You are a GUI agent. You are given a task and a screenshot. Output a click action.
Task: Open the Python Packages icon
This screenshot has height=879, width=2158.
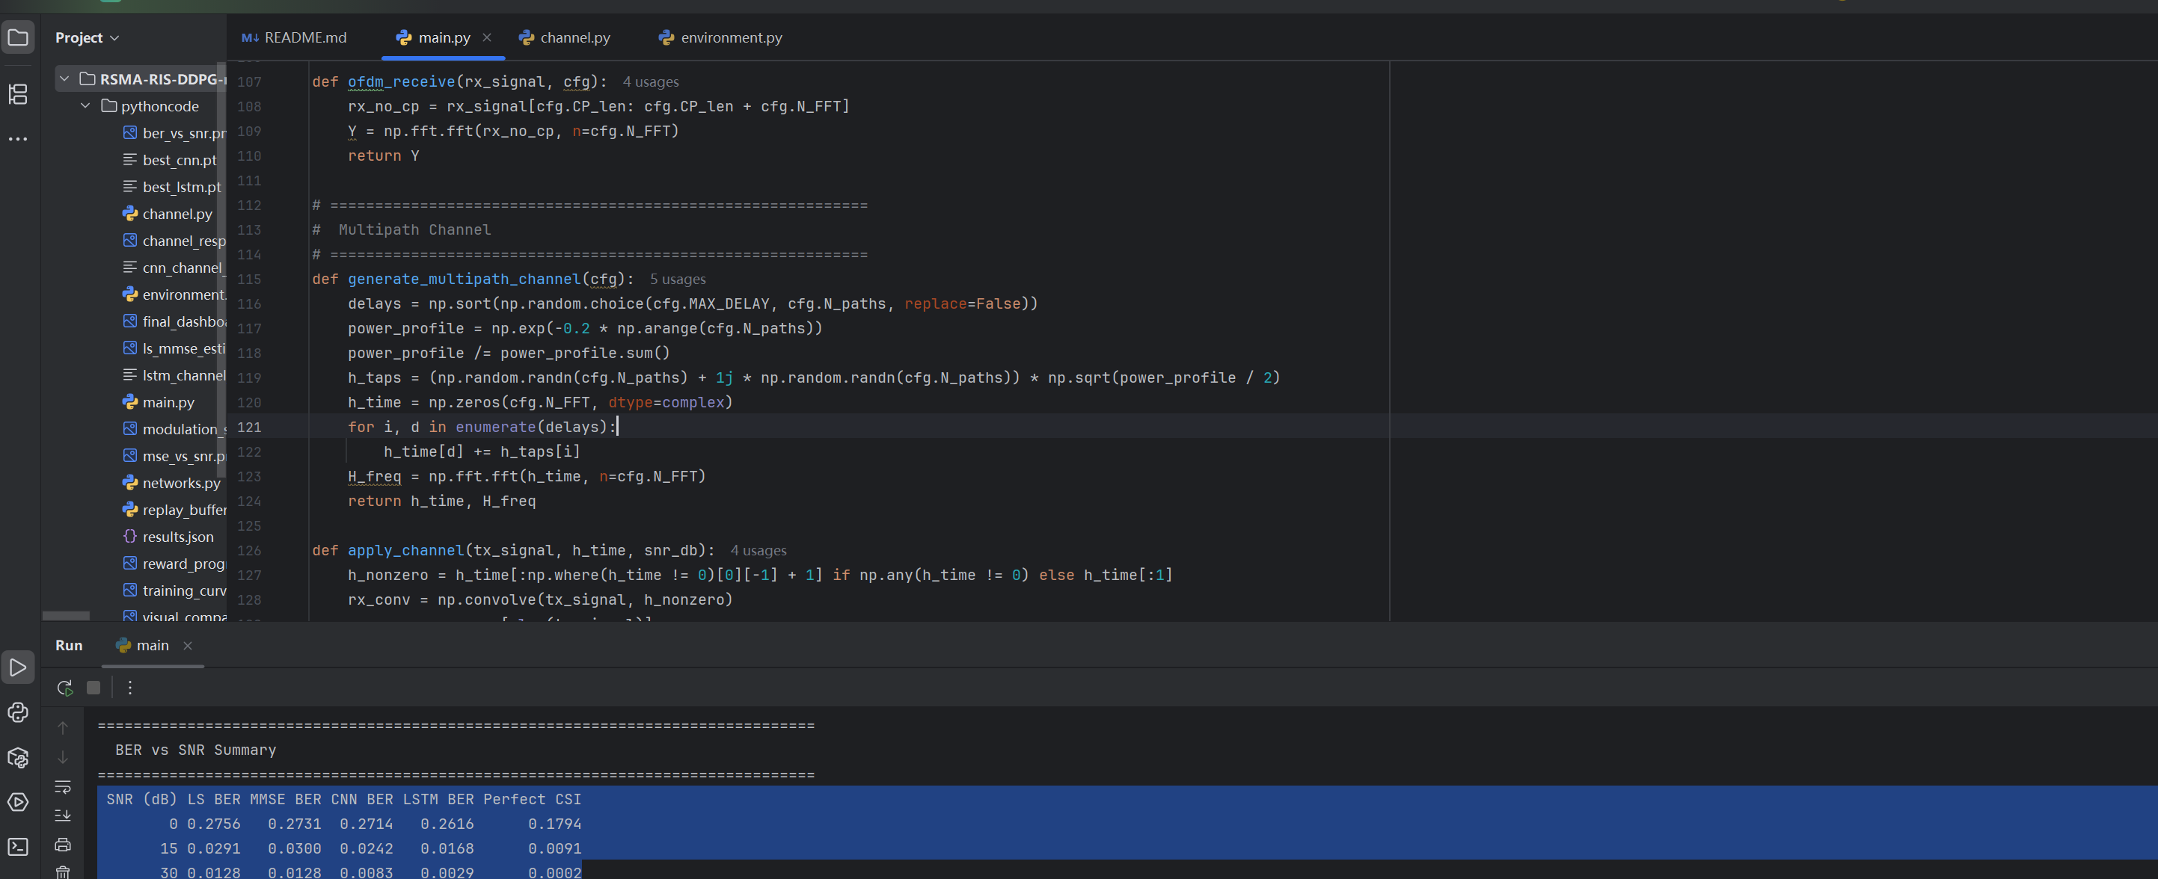coord(18,758)
